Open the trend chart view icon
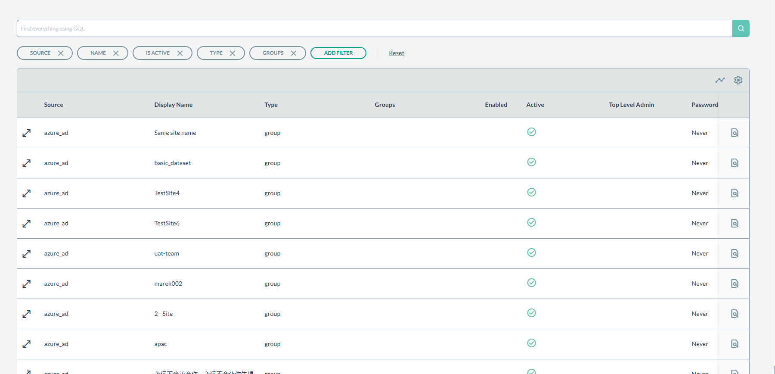This screenshot has width=775, height=374. click(x=720, y=80)
